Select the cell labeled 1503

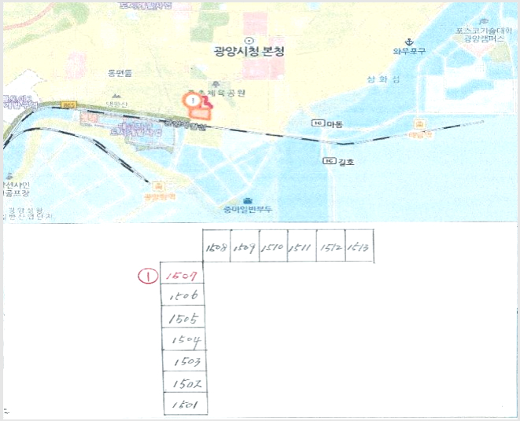[185, 361]
